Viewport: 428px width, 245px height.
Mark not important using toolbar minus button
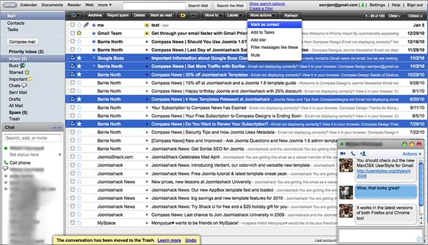point(194,15)
